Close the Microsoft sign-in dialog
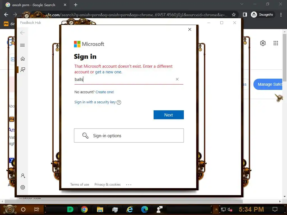This screenshot has width=287, height=215. pos(190,29)
